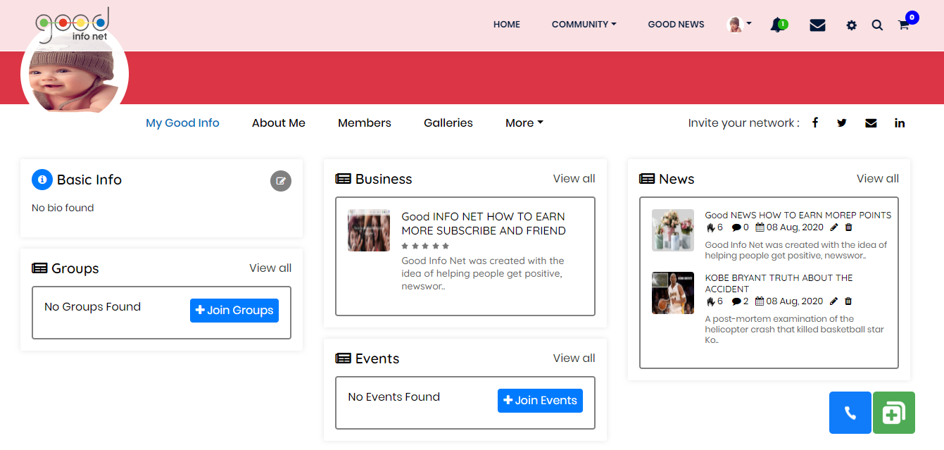944x450 pixels.
Task: Go to the Galleries tab
Action: click(x=448, y=123)
